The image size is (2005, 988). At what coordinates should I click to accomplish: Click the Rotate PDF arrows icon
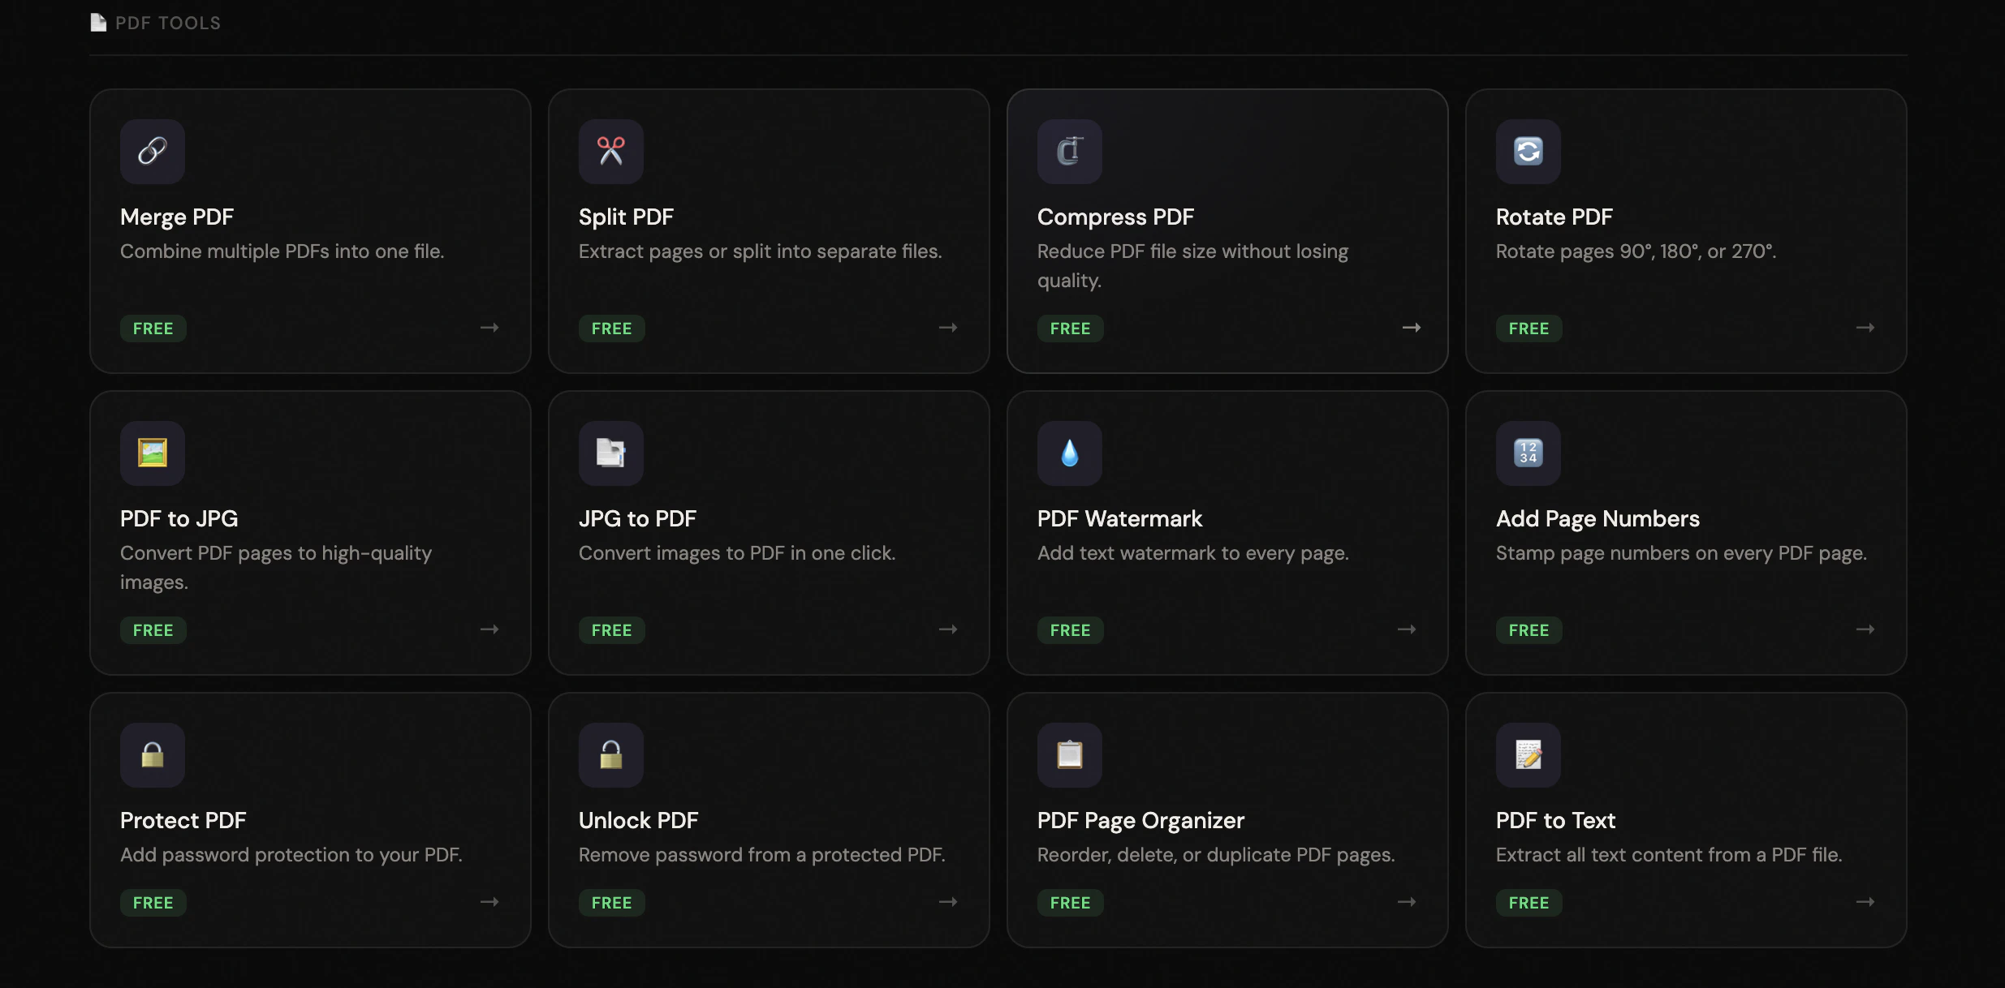pyautogui.click(x=1528, y=152)
